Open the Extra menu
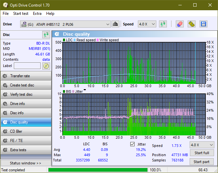Image resolution: width=218 pixels, height=173 pixels. click(x=37, y=14)
